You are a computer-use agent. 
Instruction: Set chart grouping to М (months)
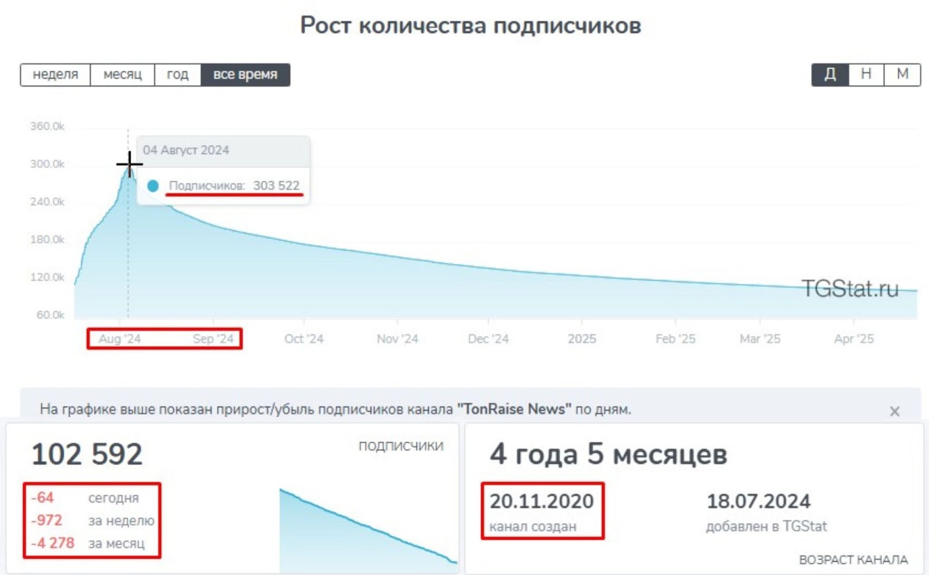[x=902, y=75]
